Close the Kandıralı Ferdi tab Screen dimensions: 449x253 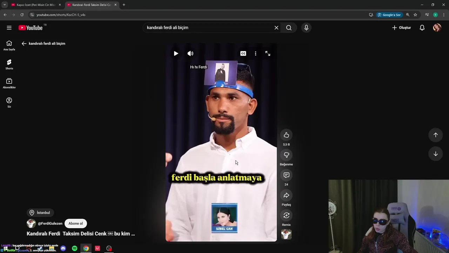[115, 5]
